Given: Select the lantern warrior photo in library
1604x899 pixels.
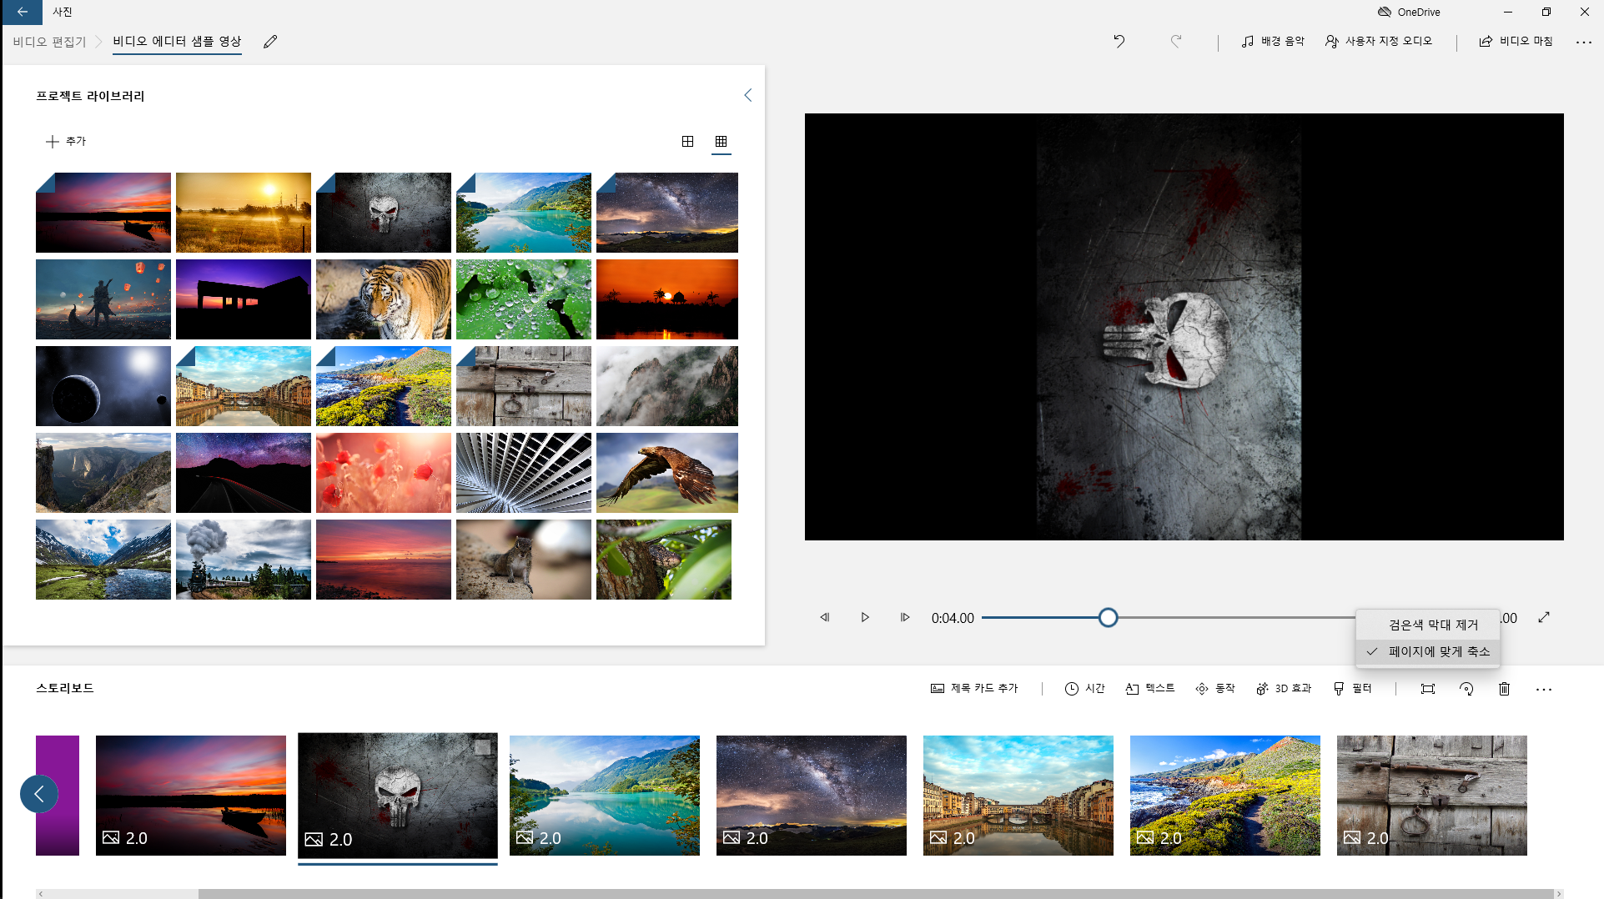Looking at the screenshot, I should (103, 299).
